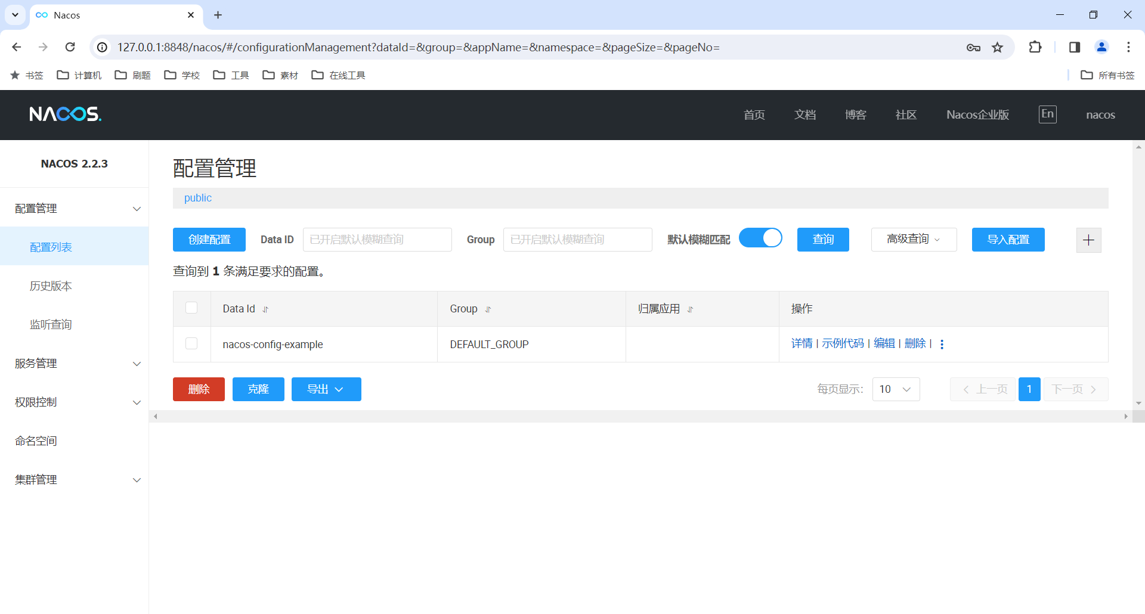Collapse 配置管理 sidebar section
1145x614 pixels.
(x=75, y=209)
